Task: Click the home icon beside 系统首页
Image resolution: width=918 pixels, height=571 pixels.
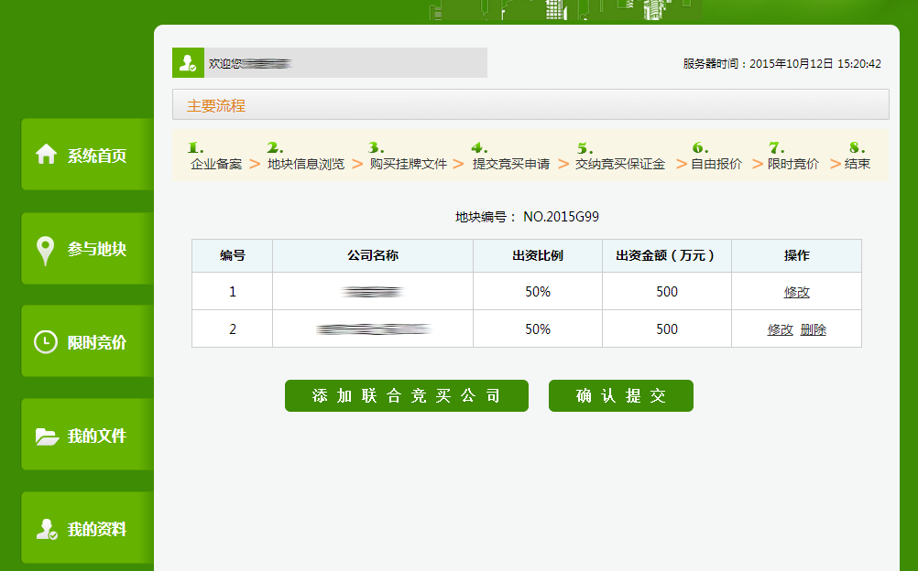Action: coord(47,155)
